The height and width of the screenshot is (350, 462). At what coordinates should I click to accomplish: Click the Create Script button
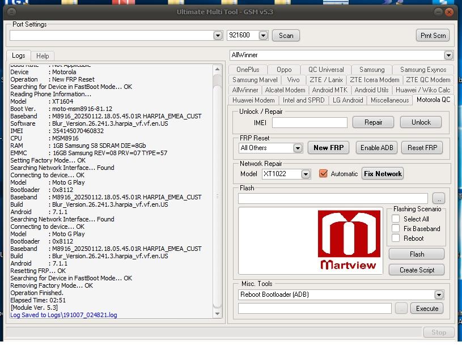point(417,270)
